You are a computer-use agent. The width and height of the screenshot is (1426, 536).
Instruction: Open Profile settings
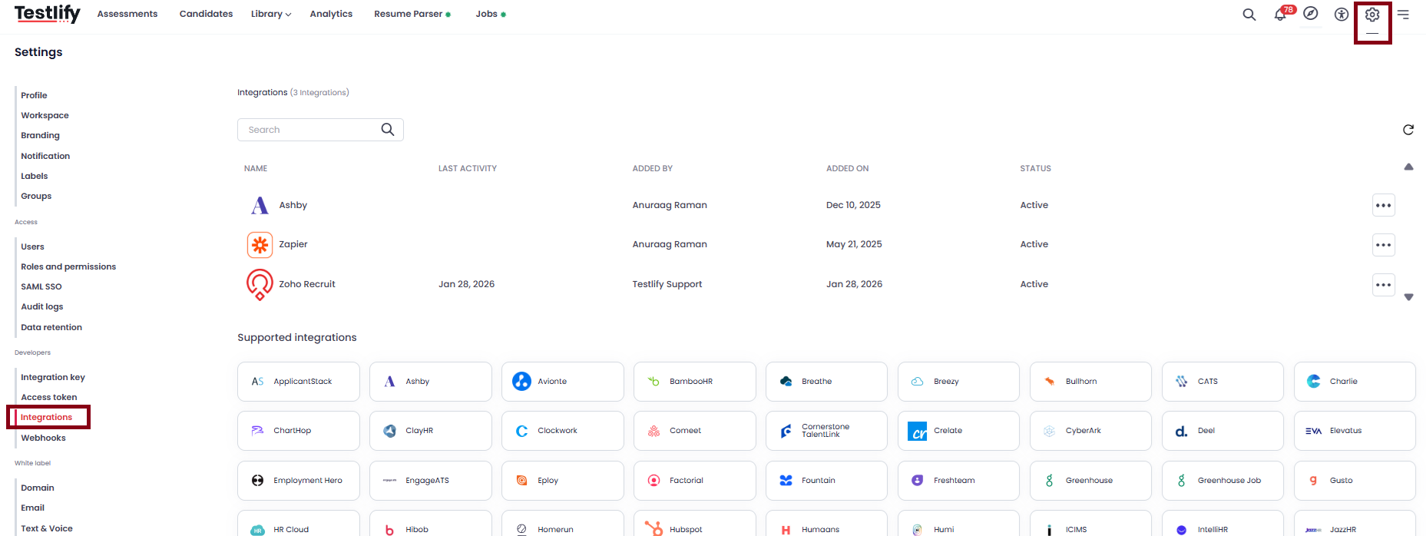pos(34,95)
